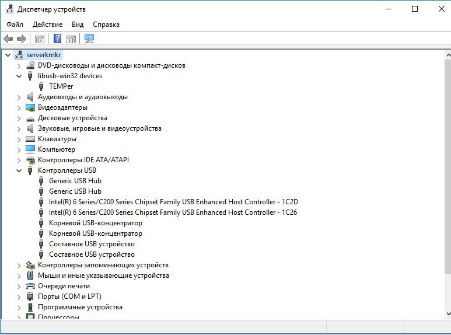Expand the Порты (COM и LPT) branch
The image size is (451, 335).
click(x=19, y=296)
